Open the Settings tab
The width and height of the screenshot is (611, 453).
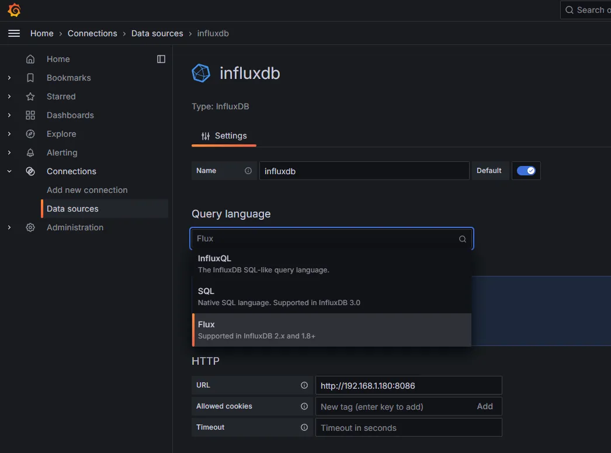(224, 136)
